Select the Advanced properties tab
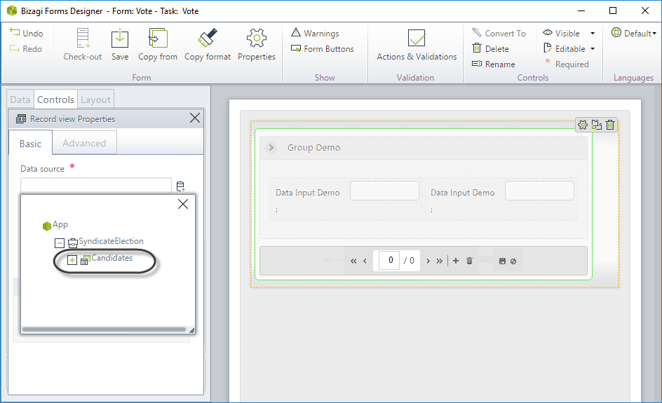This screenshot has height=403, width=662. tap(84, 143)
